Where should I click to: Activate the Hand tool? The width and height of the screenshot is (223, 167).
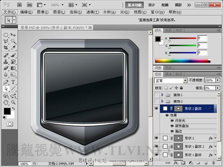point(6,102)
